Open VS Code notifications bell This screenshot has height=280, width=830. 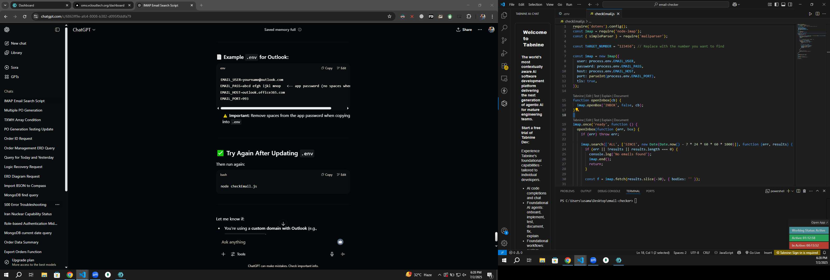(825, 253)
